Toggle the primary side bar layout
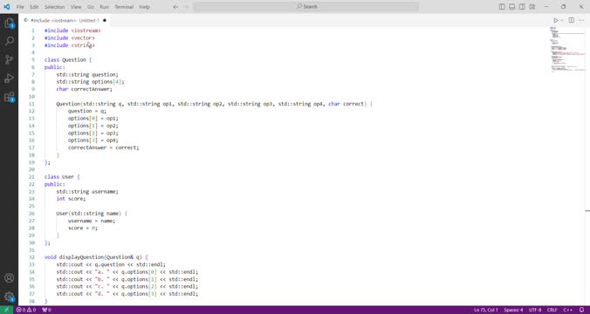 (x=502, y=7)
